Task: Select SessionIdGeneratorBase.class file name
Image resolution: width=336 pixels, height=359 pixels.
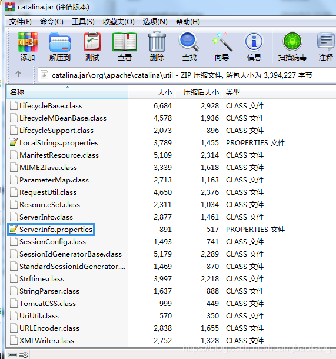Action: [x=71, y=254]
